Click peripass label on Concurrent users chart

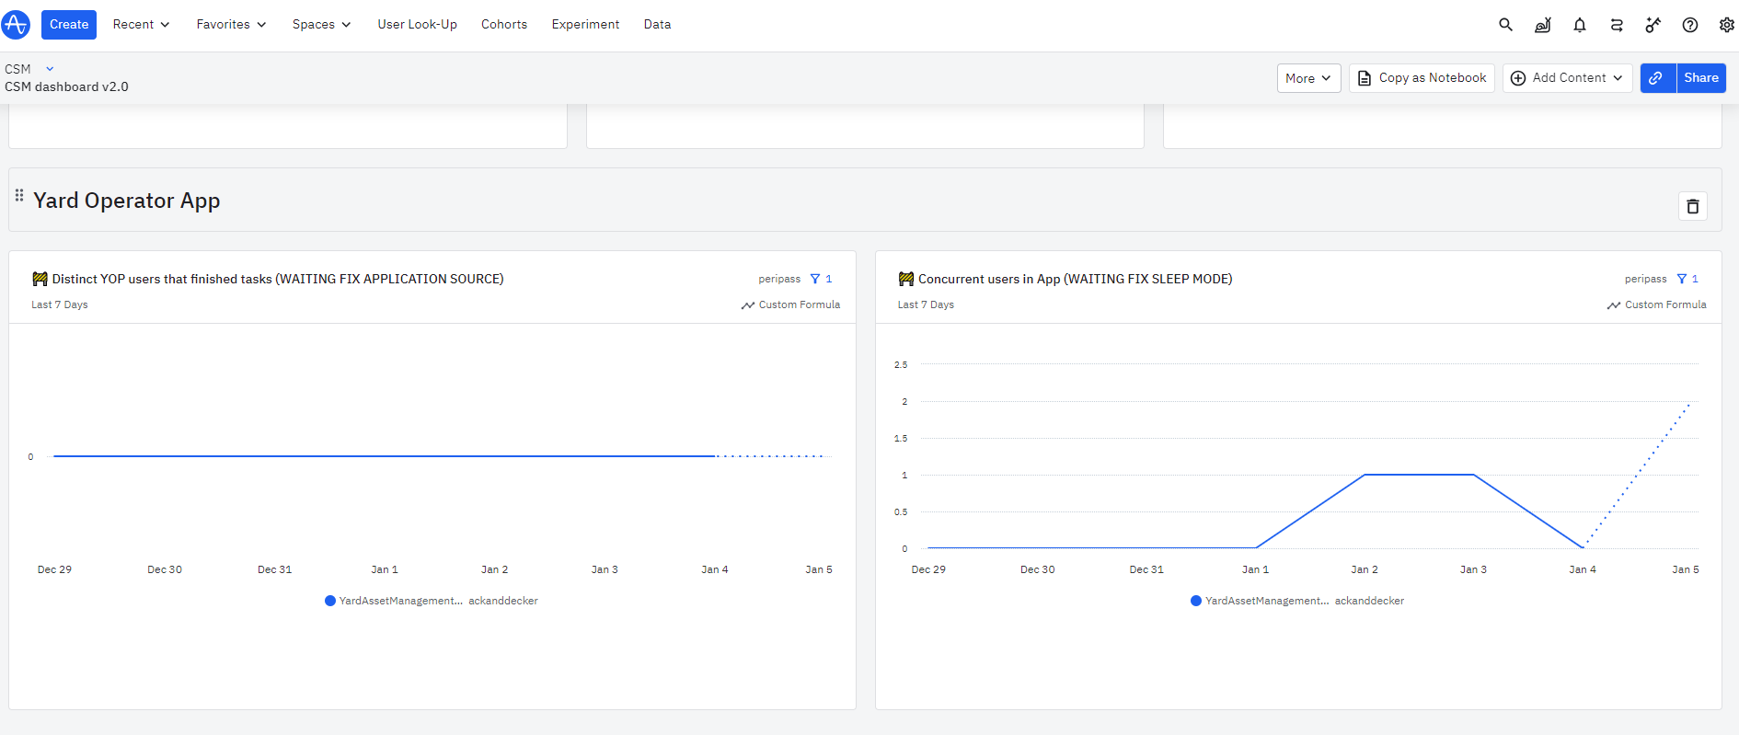[1646, 279]
